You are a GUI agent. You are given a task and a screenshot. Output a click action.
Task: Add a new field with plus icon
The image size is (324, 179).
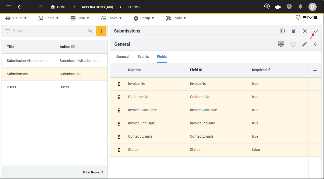click(315, 70)
